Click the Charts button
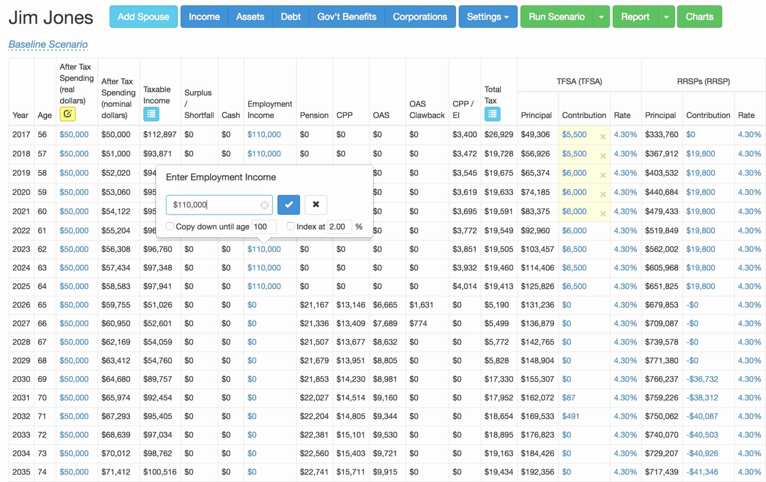Screen dimensions: 766x482 point(699,17)
